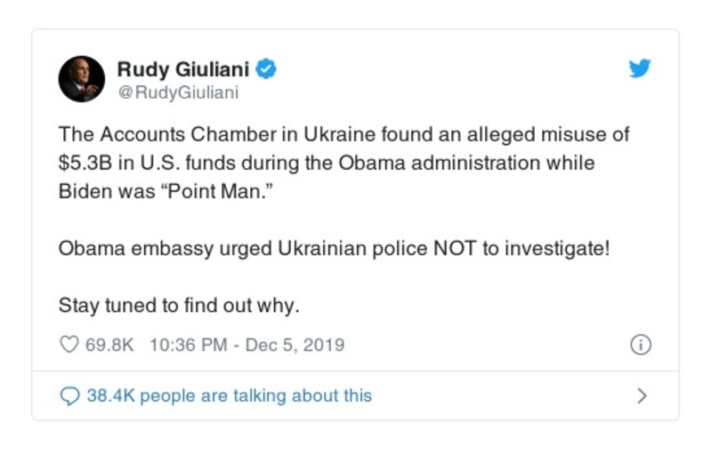Open the @RudyGiuliani handle link
Viewport: 711px width, 456px height.
[x=179, y=91]
